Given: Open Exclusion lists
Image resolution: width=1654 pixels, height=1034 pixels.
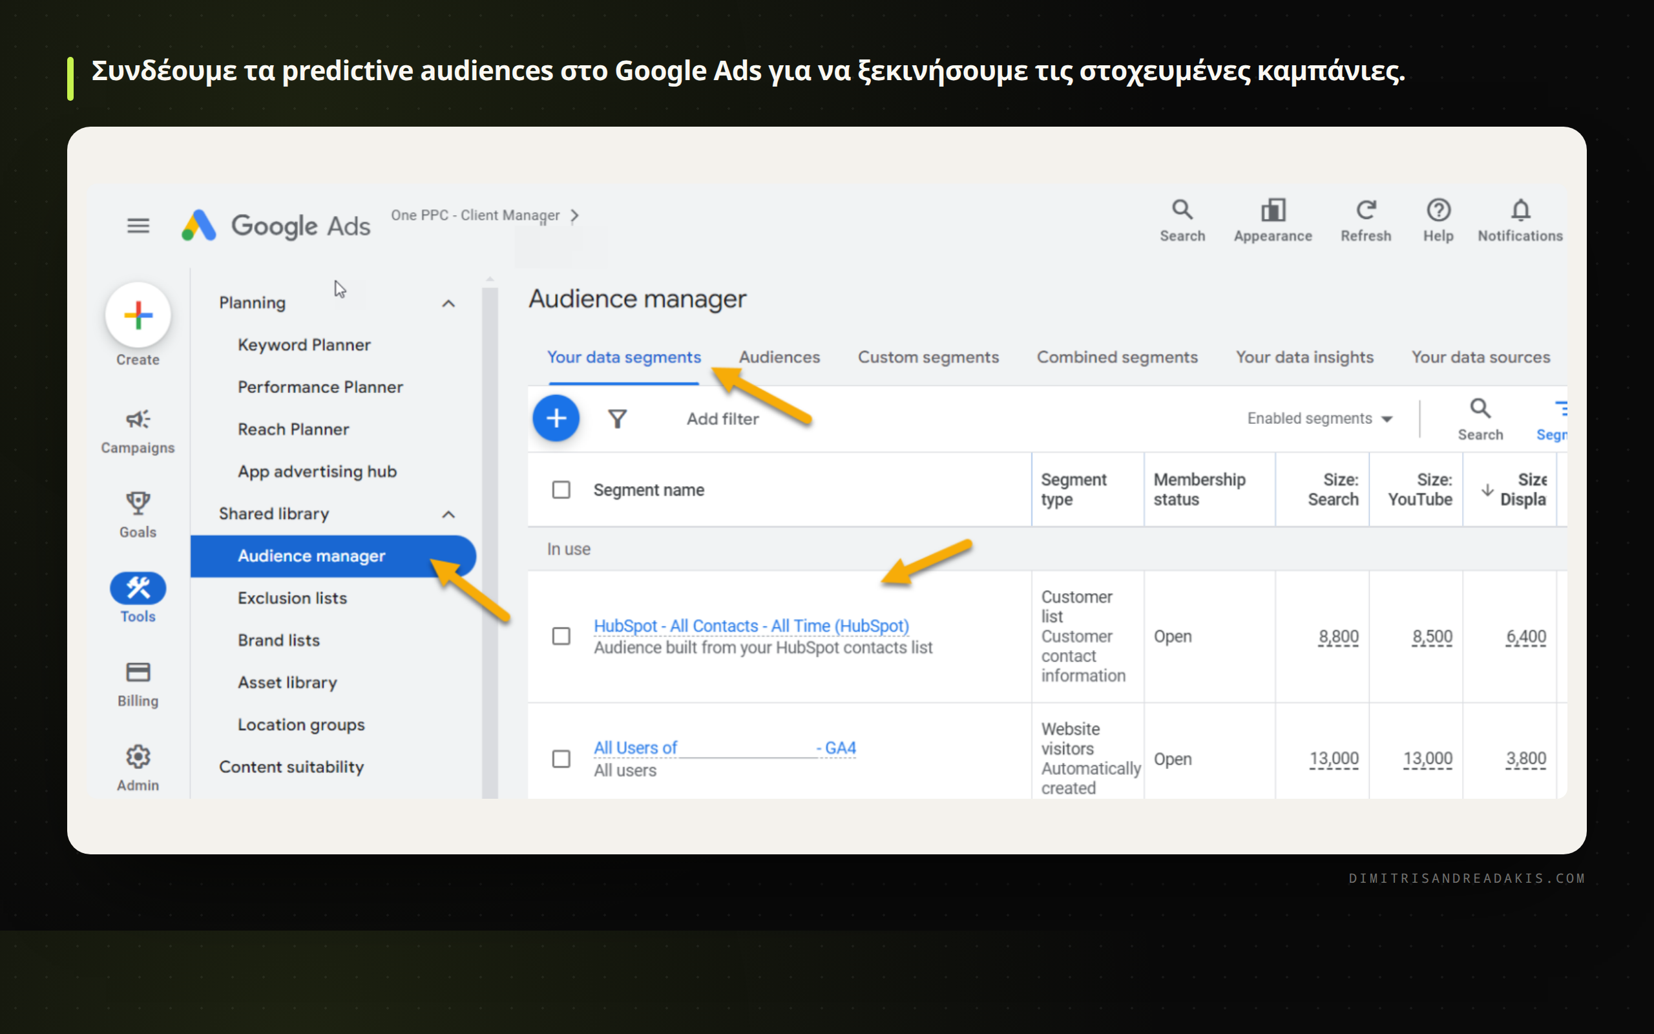Looking at the screenshot, I should 293,598.
